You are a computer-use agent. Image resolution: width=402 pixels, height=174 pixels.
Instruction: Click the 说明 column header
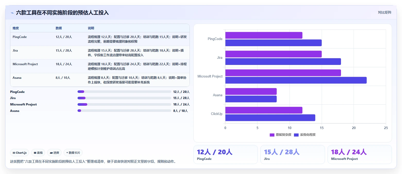[x=91, y=28]
